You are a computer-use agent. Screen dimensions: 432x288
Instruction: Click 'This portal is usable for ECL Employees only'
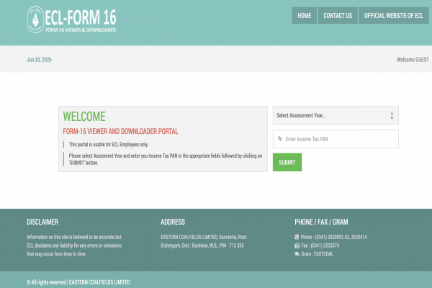109,145
